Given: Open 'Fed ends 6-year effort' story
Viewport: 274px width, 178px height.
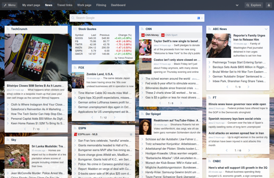Looking at the screenshot, I should pyautogui.click(x=172, y=83).
